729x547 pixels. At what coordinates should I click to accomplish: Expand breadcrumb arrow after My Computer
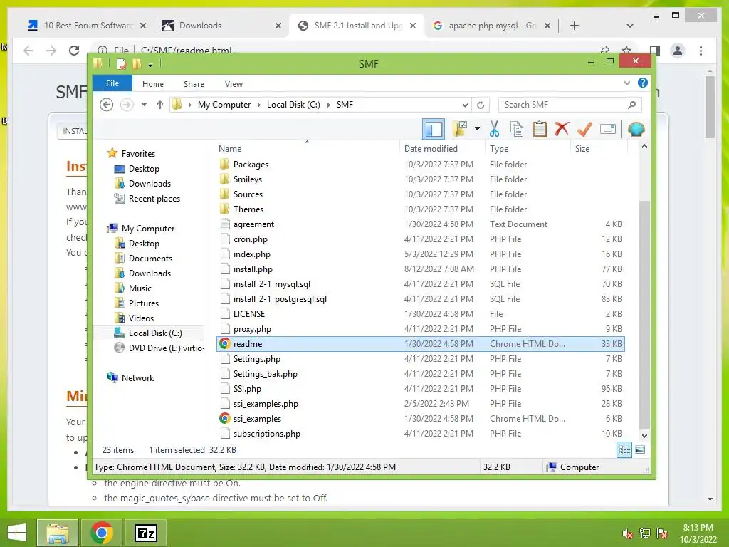[259, 105]
